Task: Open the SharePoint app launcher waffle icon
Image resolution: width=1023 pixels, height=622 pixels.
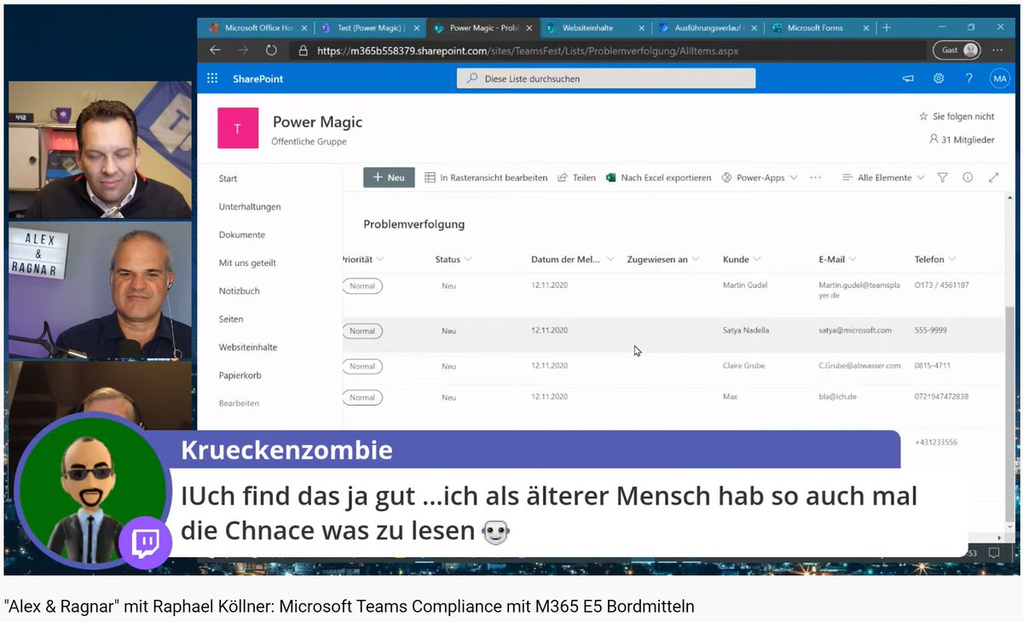Action: point(212,78)
